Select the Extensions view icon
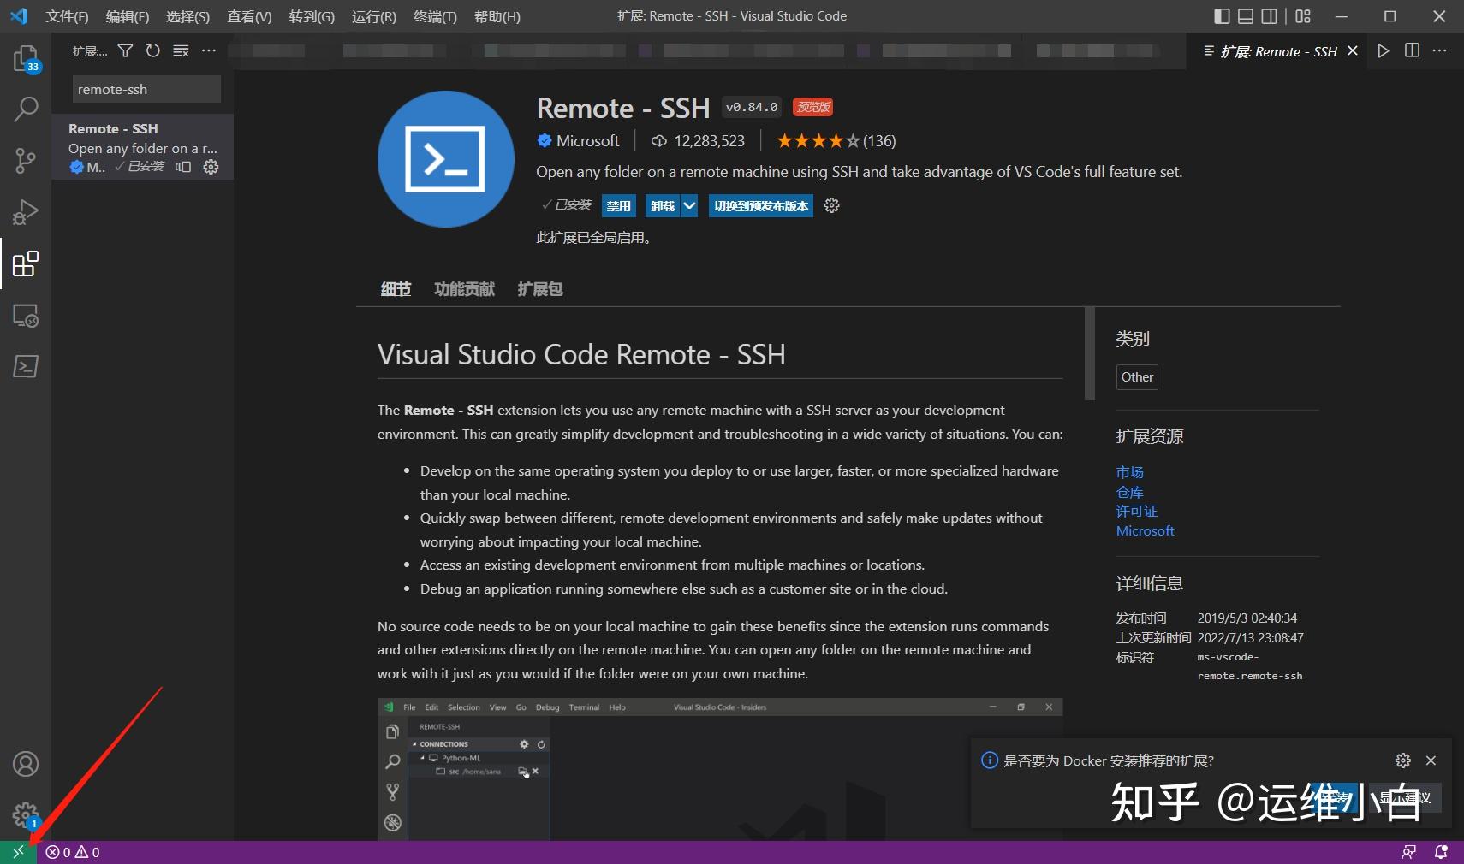This screenshot has height=864, width=1464. tap(26, 263)
